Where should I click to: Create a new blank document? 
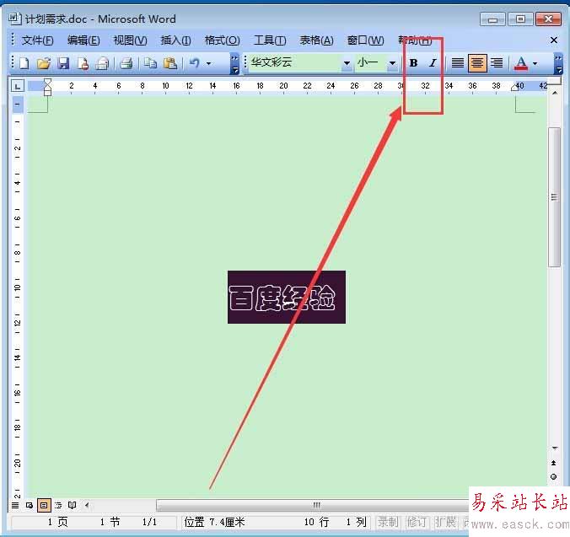point(24,63)
